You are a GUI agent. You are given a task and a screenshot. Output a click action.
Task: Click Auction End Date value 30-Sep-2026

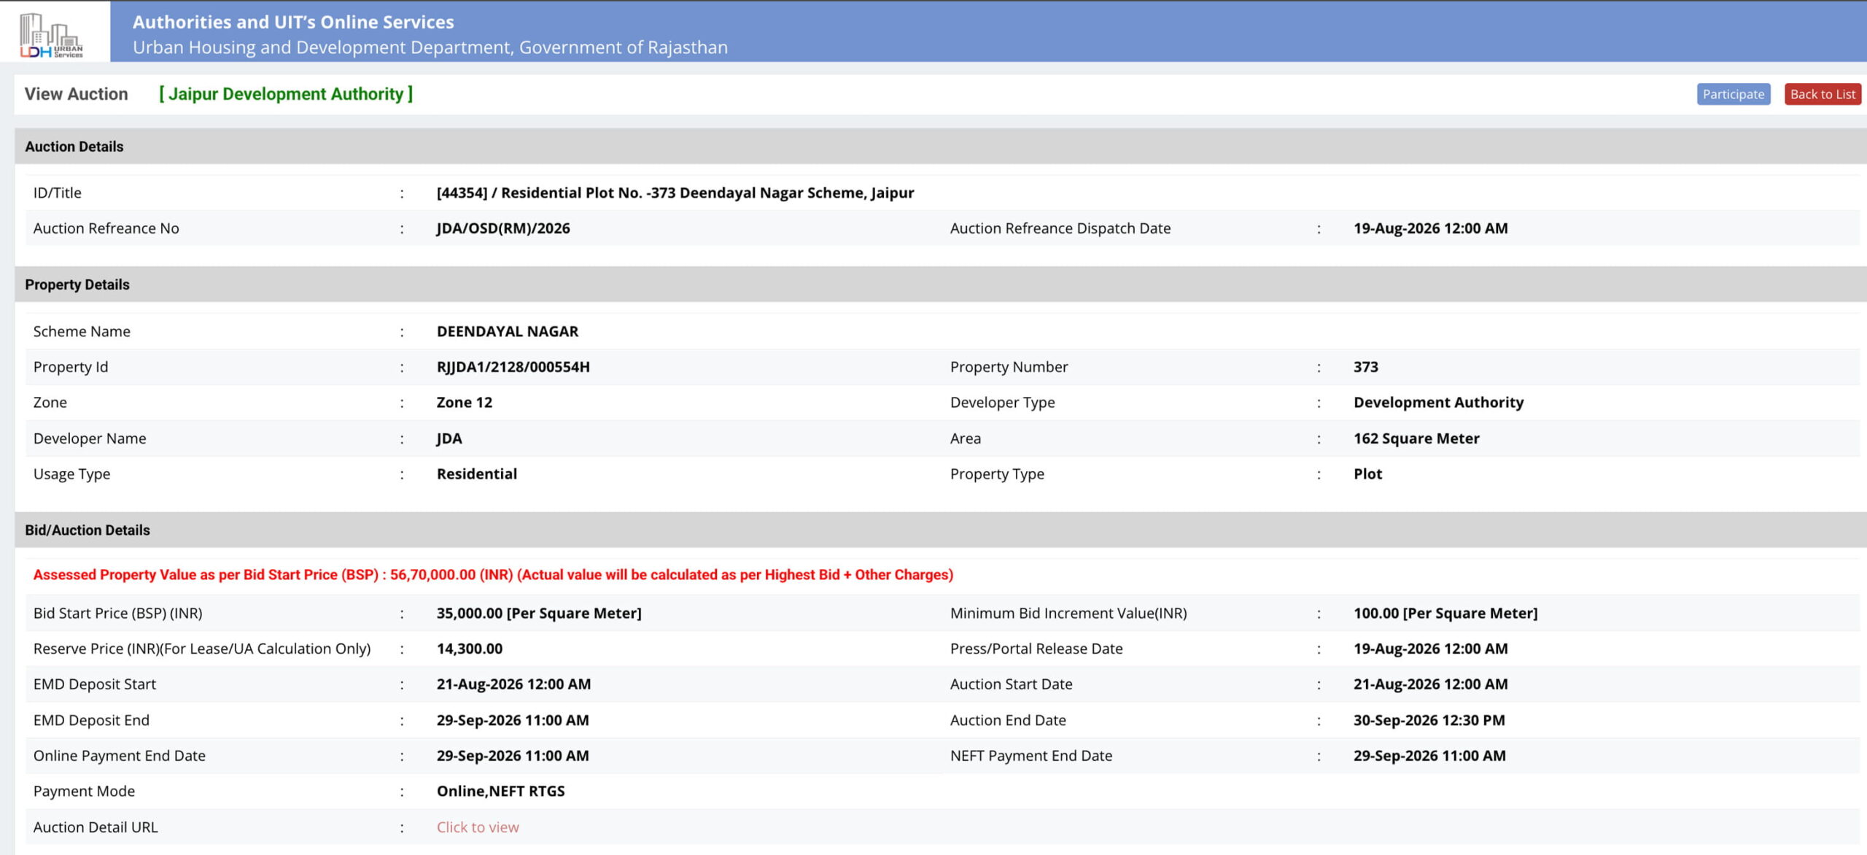coord(1429,720)
